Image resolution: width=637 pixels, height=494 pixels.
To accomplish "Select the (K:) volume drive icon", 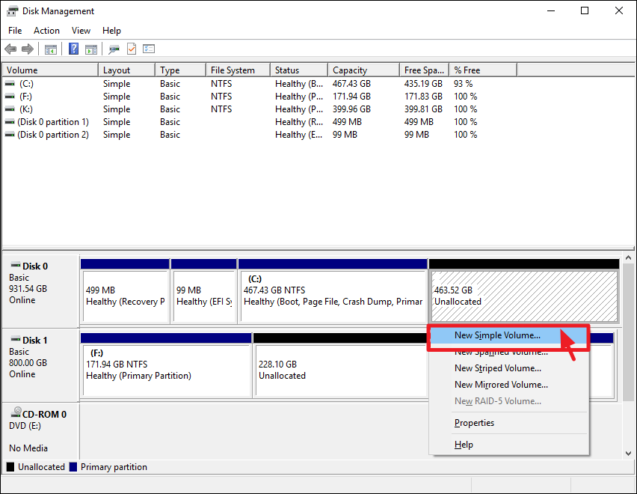I will click(x=10, y=109).
